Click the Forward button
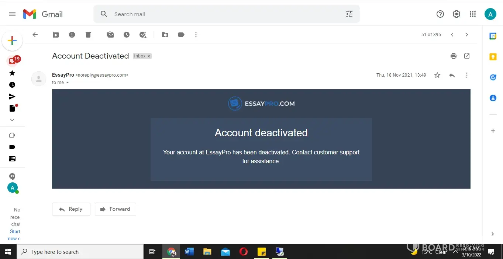503x259 pixels. [116, 209]
